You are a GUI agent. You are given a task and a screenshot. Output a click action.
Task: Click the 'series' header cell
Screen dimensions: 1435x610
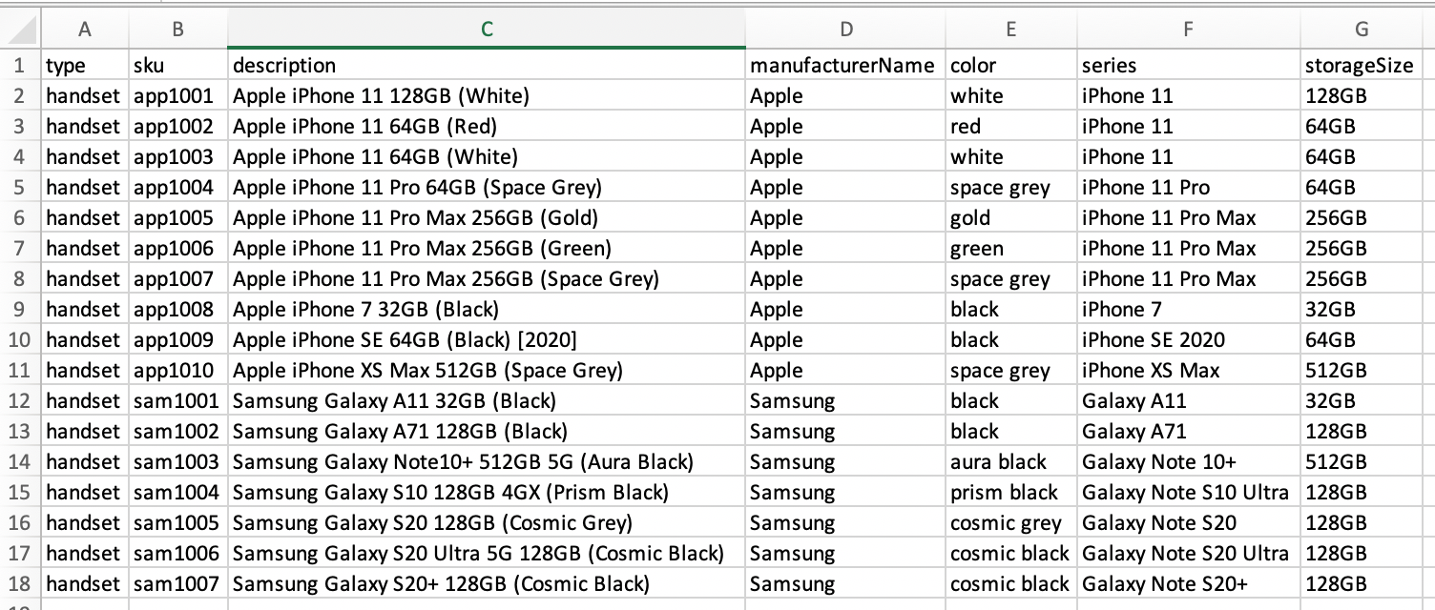click(1189, 65)
